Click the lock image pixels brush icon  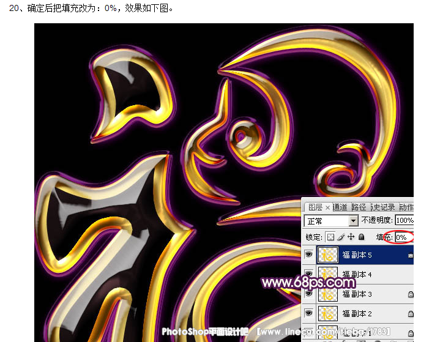coord(341,237)
